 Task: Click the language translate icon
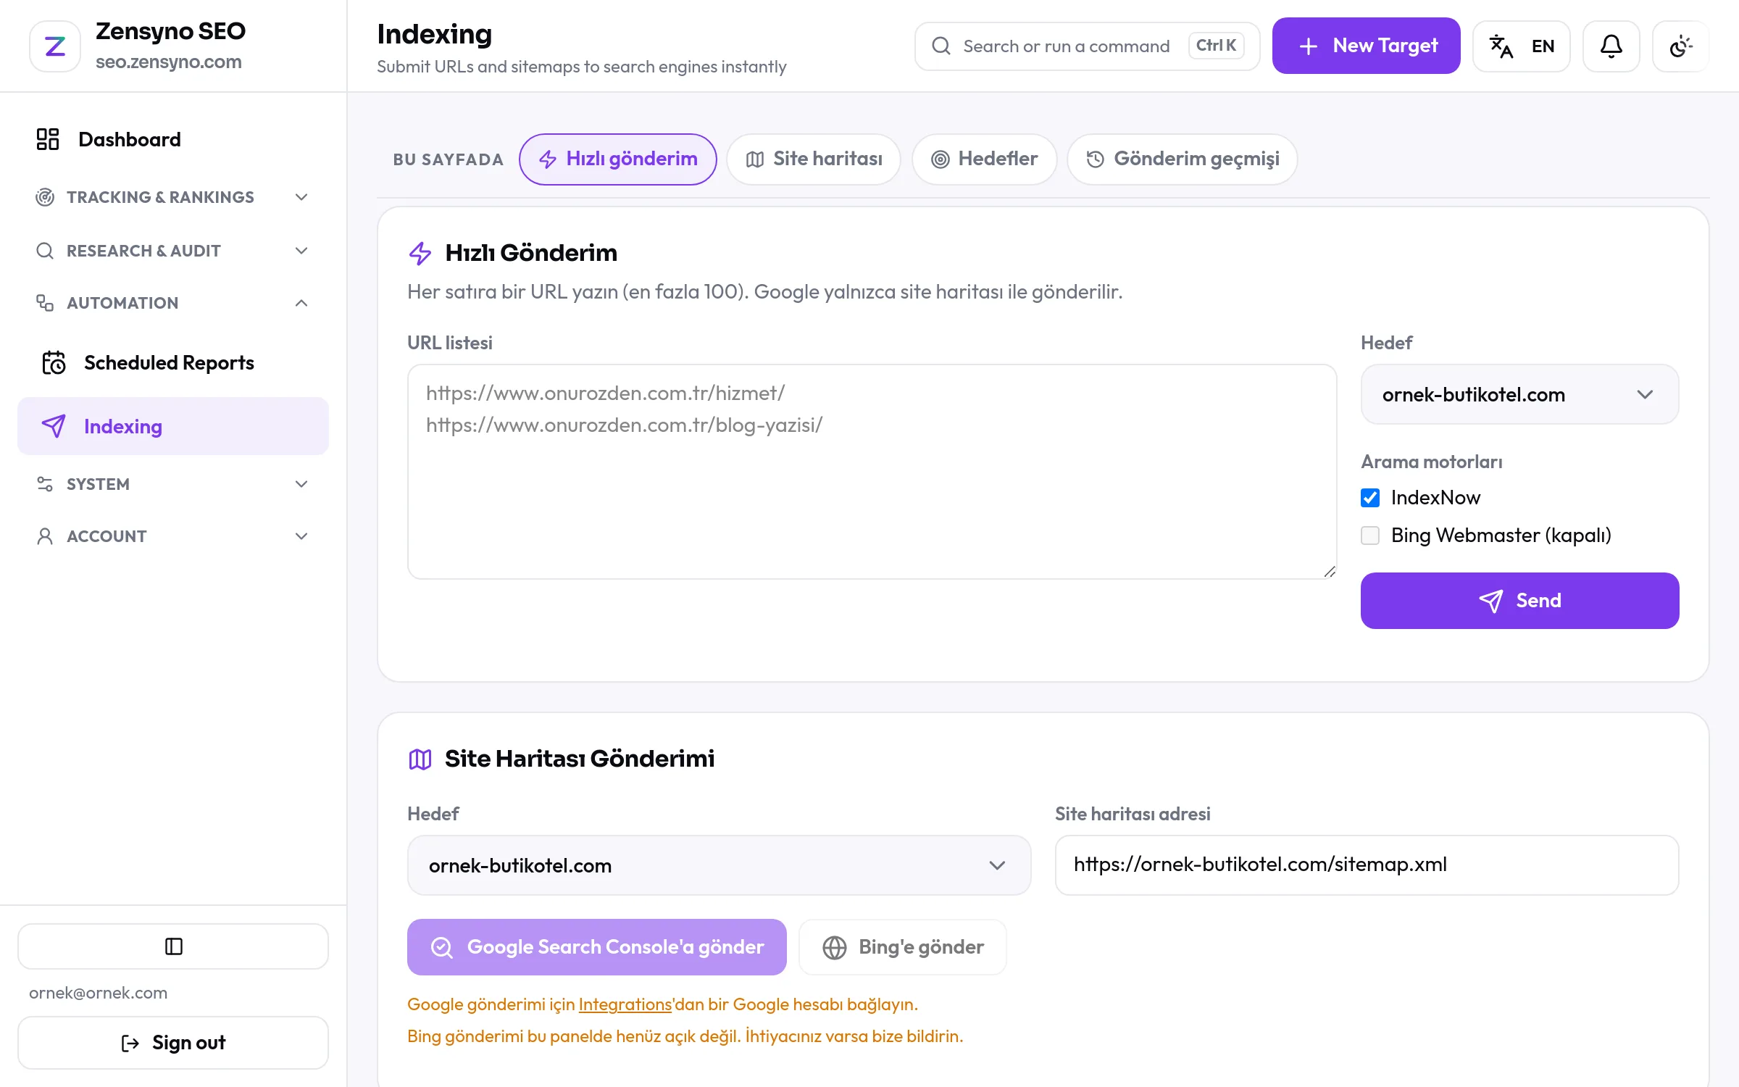click(1501, 46)
